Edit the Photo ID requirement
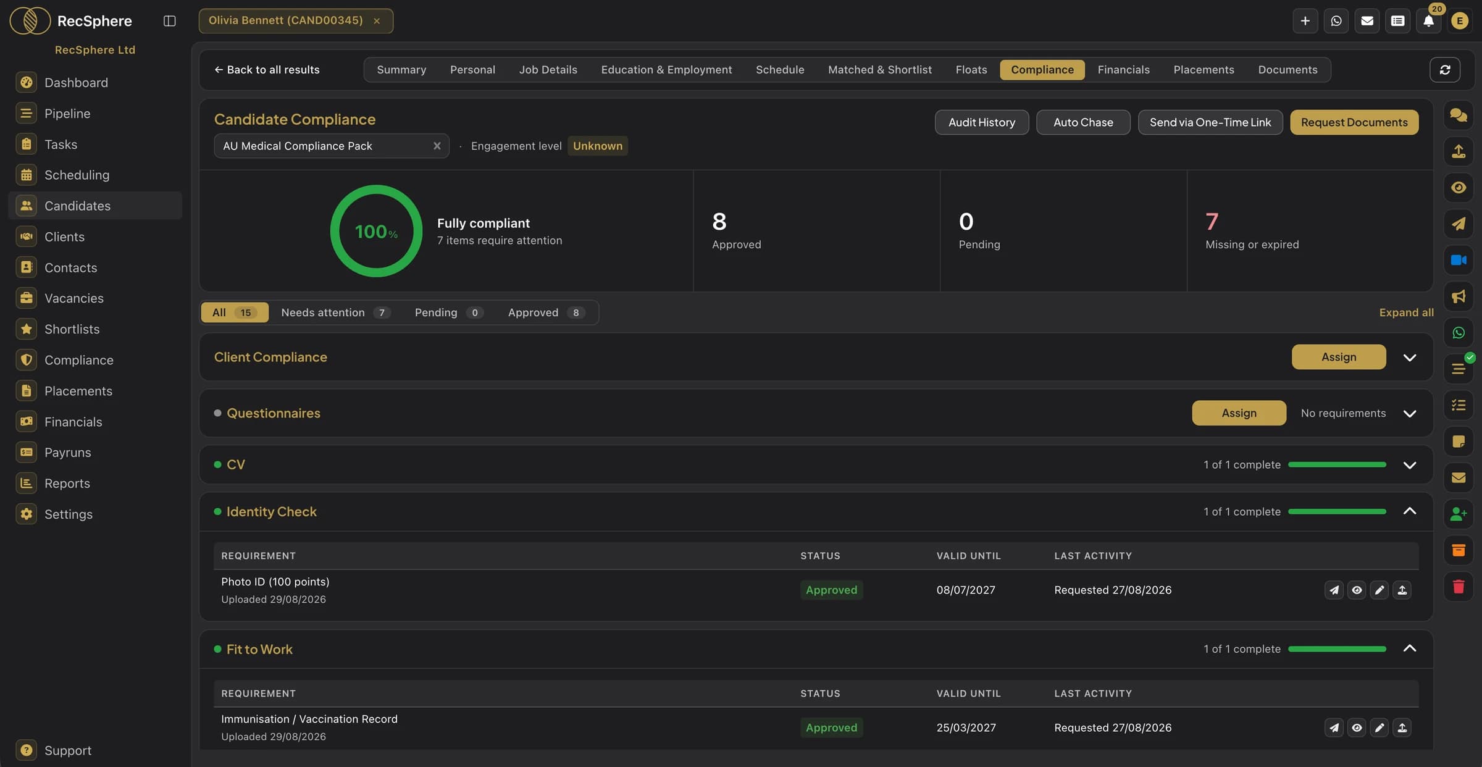The height and width of the screenshot is (767, 1482). 1379,590
